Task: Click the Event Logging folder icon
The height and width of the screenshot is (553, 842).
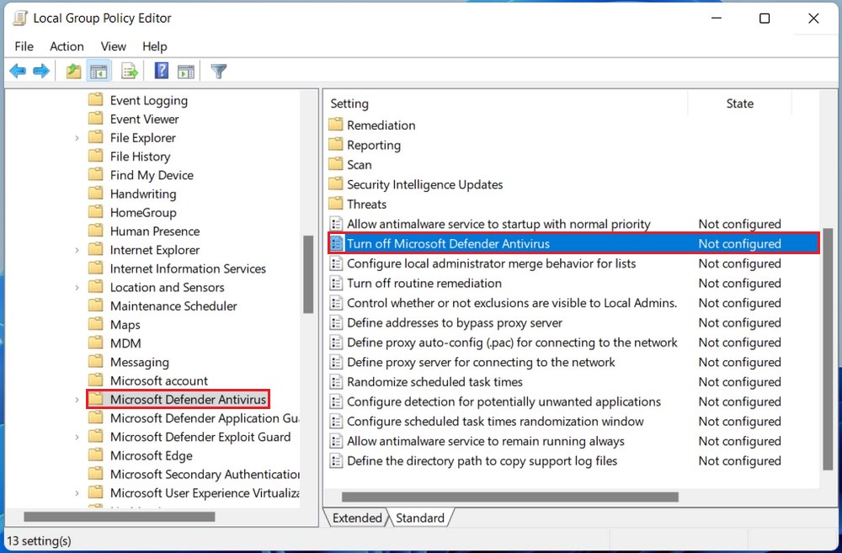Action: (x=96, y=100)
